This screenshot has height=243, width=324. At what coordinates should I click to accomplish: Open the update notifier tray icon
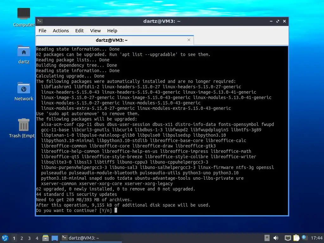point(304,238)
